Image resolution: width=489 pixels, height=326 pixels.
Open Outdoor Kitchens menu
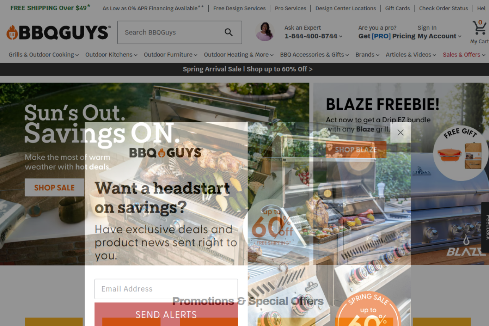pos(111,55)
